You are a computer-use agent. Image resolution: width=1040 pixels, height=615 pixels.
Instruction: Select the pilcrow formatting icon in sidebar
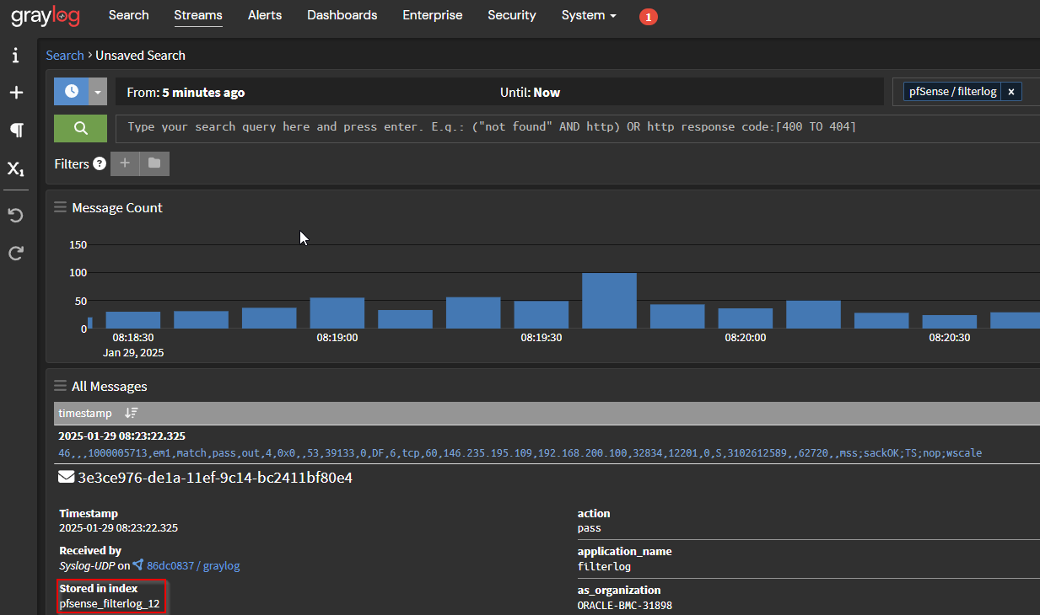point(16,131)
